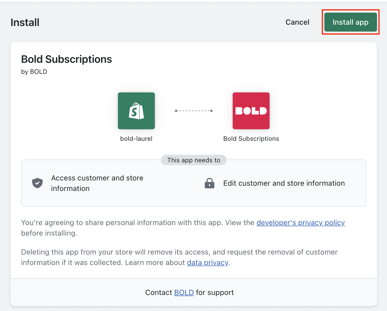Click the red BOLD logo icon
The width and height of the screenshot is (387, 311).
click(x=251, y=111)
